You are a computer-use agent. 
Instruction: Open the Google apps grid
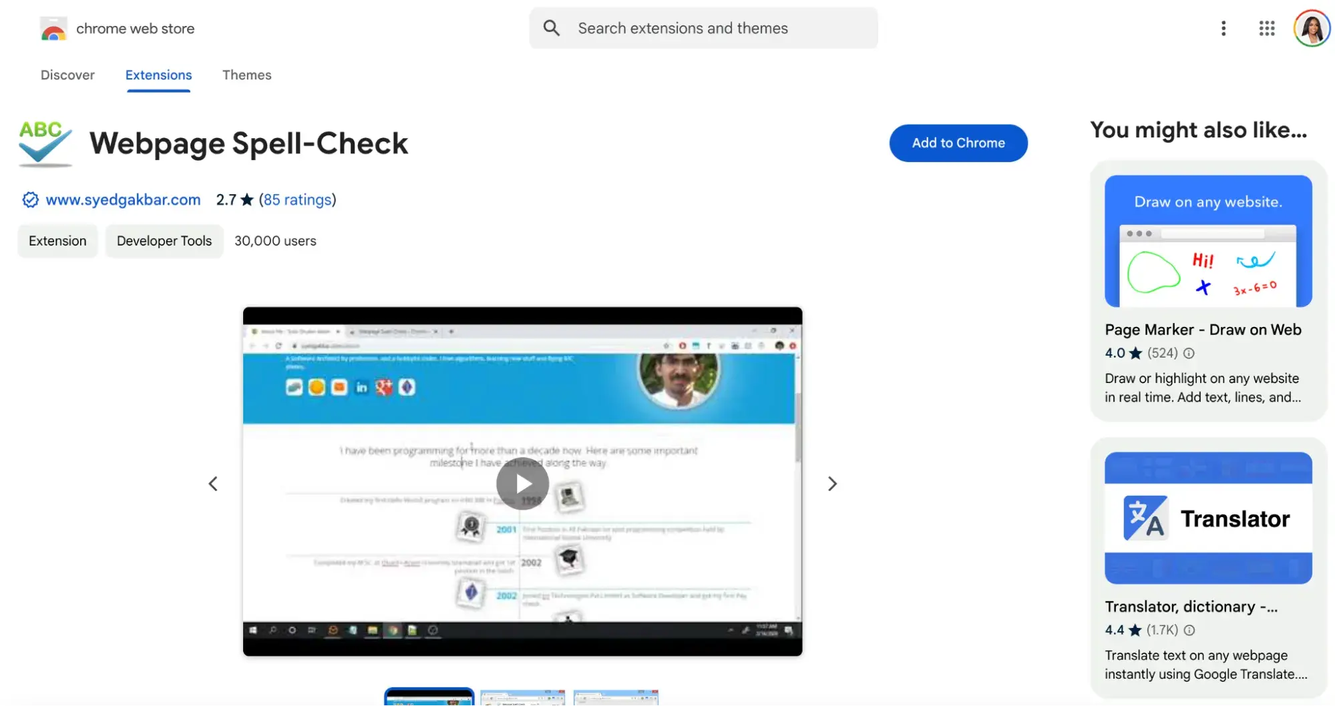click(1266, 28)
